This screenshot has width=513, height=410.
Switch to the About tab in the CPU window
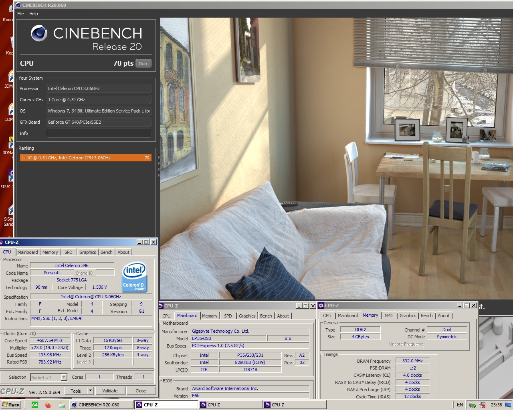(123, 252)
